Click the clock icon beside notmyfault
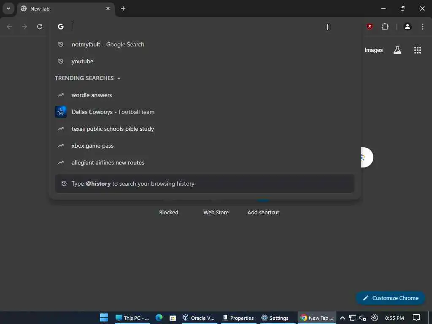 [61, 44]
